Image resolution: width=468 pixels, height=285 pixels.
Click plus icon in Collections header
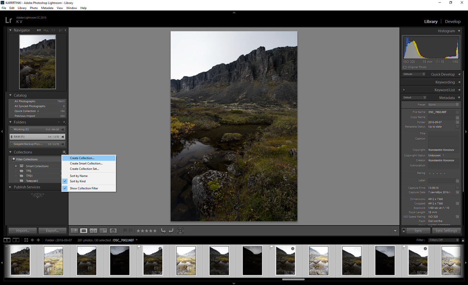(64, 152)
